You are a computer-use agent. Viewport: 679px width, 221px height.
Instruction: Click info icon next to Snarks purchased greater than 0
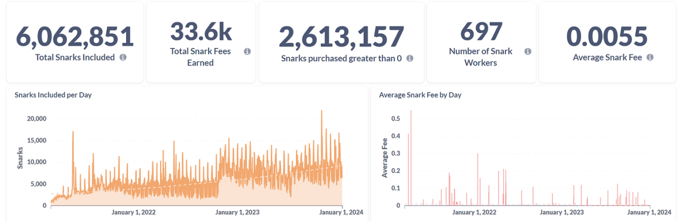[410, 58]
